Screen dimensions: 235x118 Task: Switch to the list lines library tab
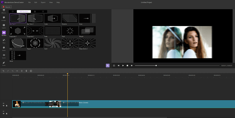(x=43, y=11)
